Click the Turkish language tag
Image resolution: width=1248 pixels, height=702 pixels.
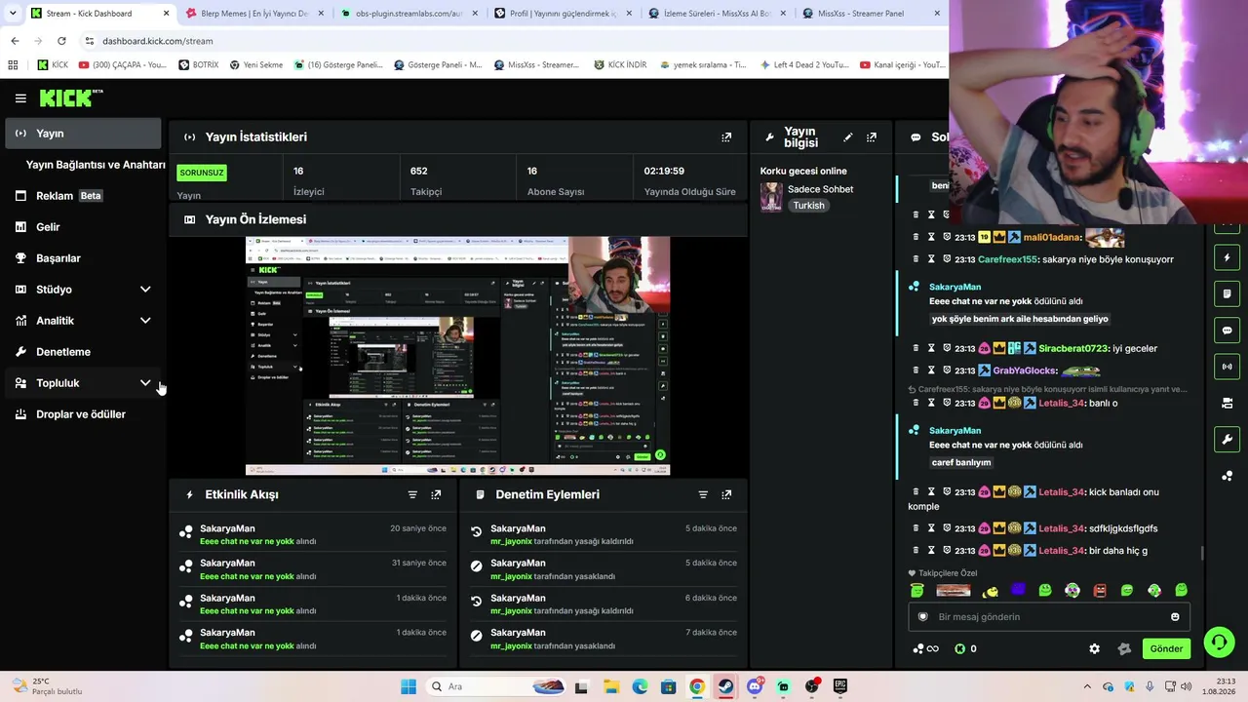click(808, 206)
